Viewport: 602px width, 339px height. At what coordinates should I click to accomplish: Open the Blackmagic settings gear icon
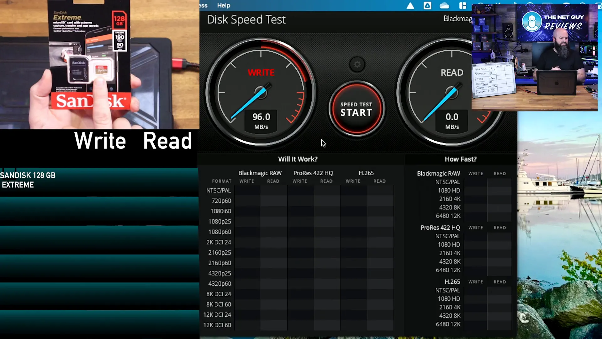[x=356, y=64]
